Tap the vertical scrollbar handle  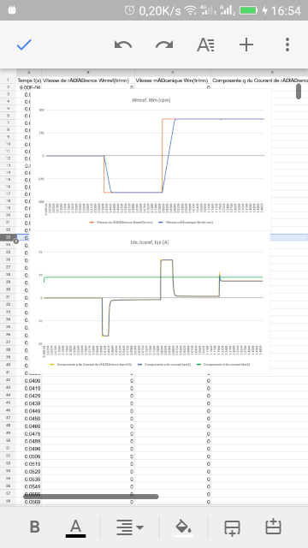pyautogui.click(x=299, y=92)
